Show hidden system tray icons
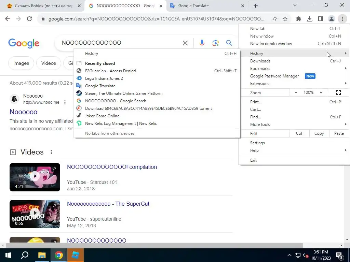The width and height of the screenshot is (350, 262). pos(289,255)
